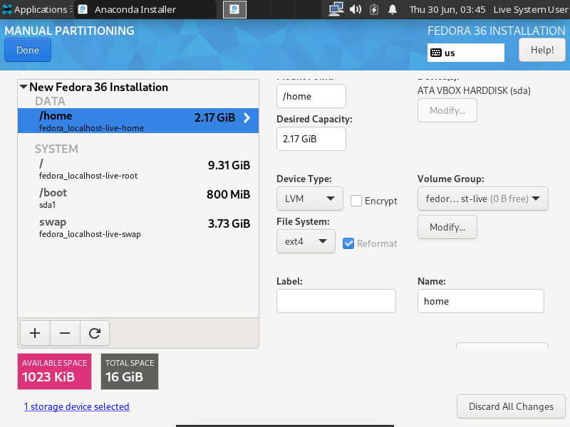Image resolution: width=570 pixels, height=427 pixels.
Task: Open the Device Type LVM dropdown
Action: coord(309,199)
